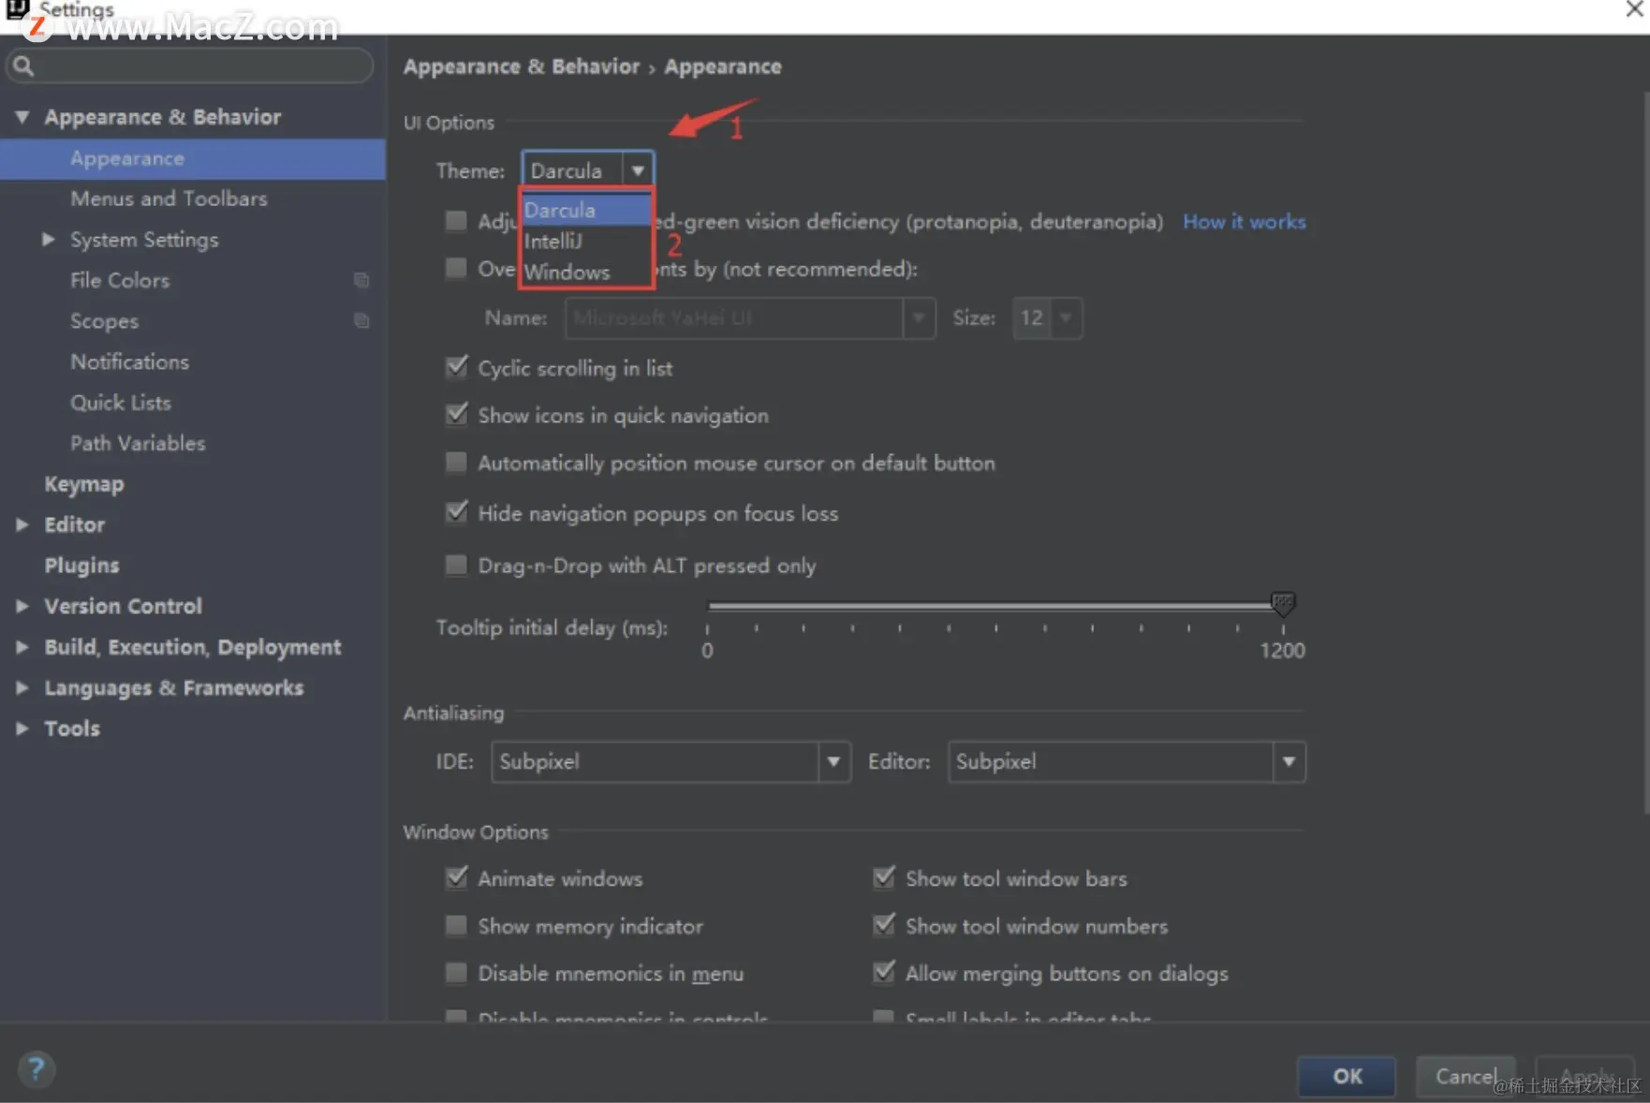Enable Disable mnemonics in menu checkbox
This screenshot has height=1103, width=1650.
[456, 973]
